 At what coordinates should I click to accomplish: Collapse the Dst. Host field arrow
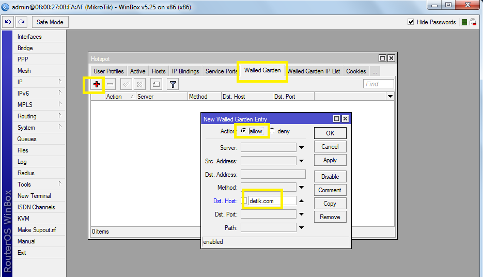[x=301, y=201]
